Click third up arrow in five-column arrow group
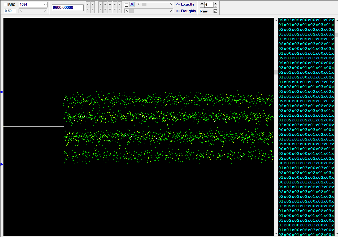Image resolution: width=338 pixels, height=237 pixels. (110, 5)
